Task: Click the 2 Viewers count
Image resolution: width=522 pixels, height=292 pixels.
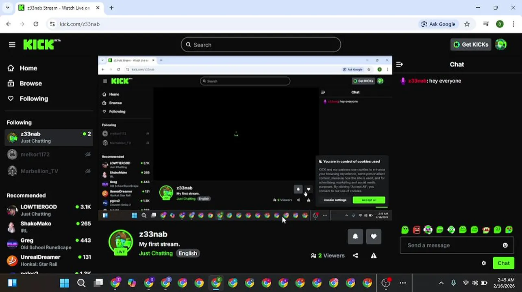Action: (x=328, y=255)
